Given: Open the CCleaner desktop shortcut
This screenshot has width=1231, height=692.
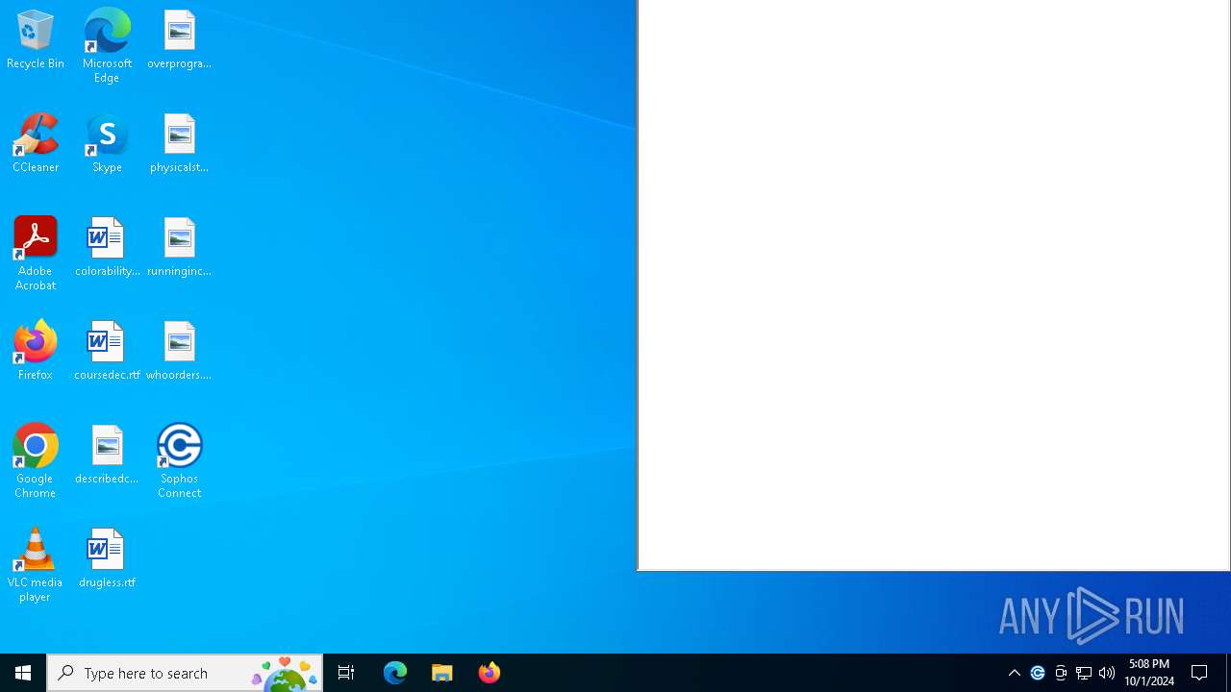Looking at the screenshot, I should [36, 144].
